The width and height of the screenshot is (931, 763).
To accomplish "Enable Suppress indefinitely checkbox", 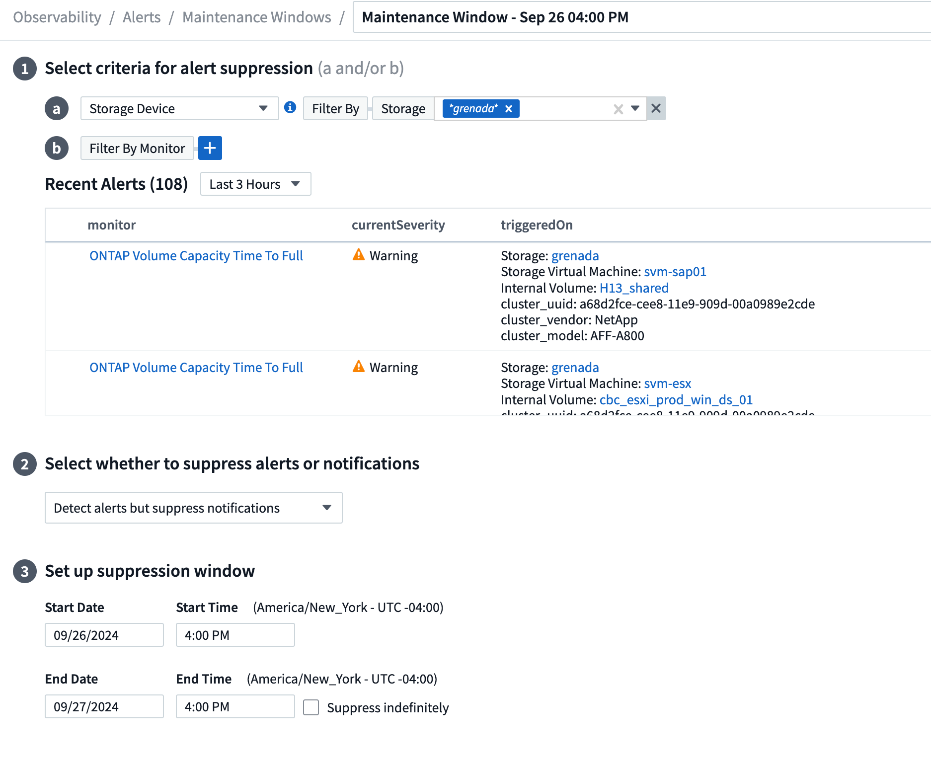I will 311,707.
